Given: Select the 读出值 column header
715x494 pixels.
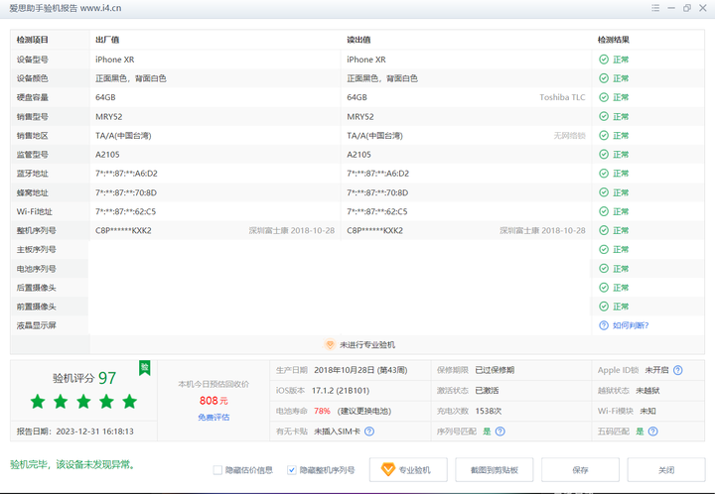Looking at the screenshot, I should pos(358,40).
